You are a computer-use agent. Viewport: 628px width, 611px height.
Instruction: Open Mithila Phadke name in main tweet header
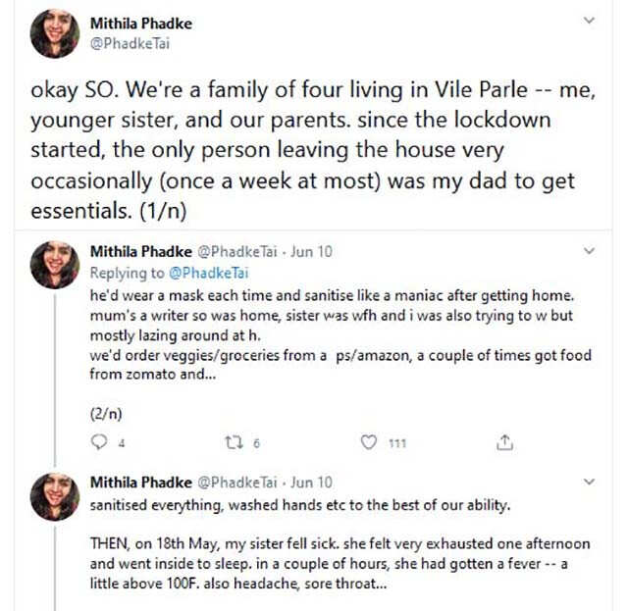click(141, 24)
